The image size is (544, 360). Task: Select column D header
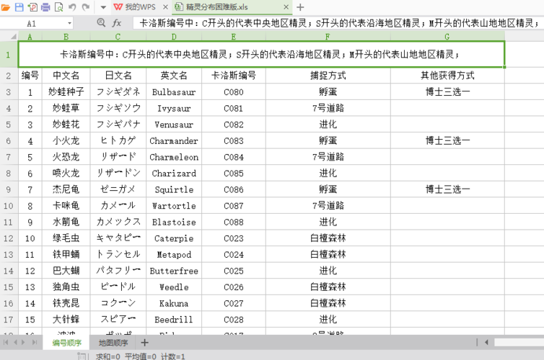click(x=174, y=36)
